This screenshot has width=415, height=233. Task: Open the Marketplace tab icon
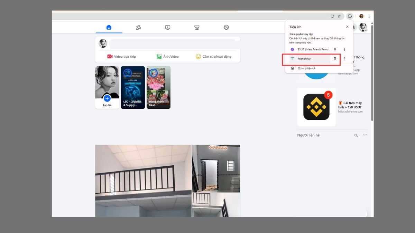click(197, 27)
